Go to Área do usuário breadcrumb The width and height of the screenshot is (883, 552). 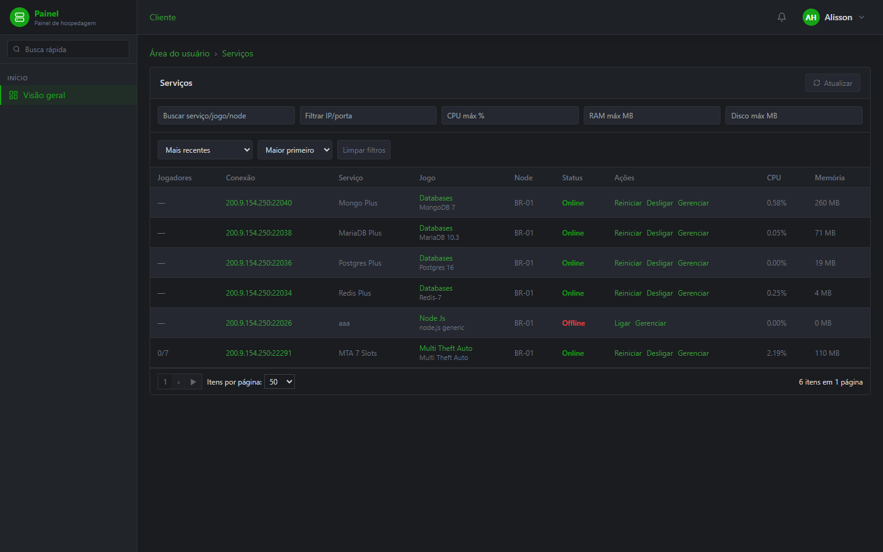click(180, 53)
